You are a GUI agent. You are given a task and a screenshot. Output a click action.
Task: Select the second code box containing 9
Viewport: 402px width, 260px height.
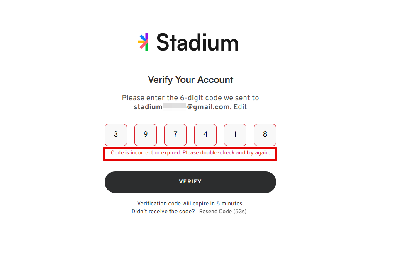pyautogui.click(x=146, y=135)
